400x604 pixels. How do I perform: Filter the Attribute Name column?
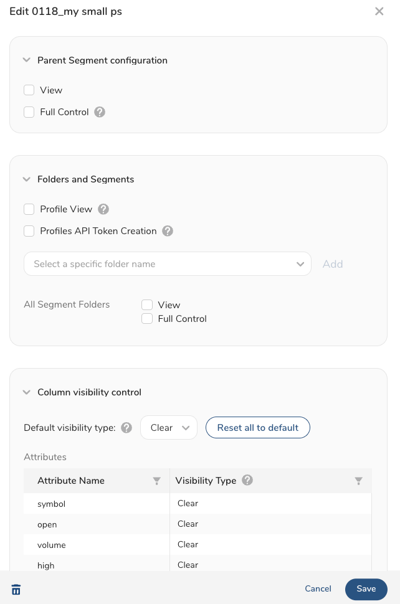157,481
